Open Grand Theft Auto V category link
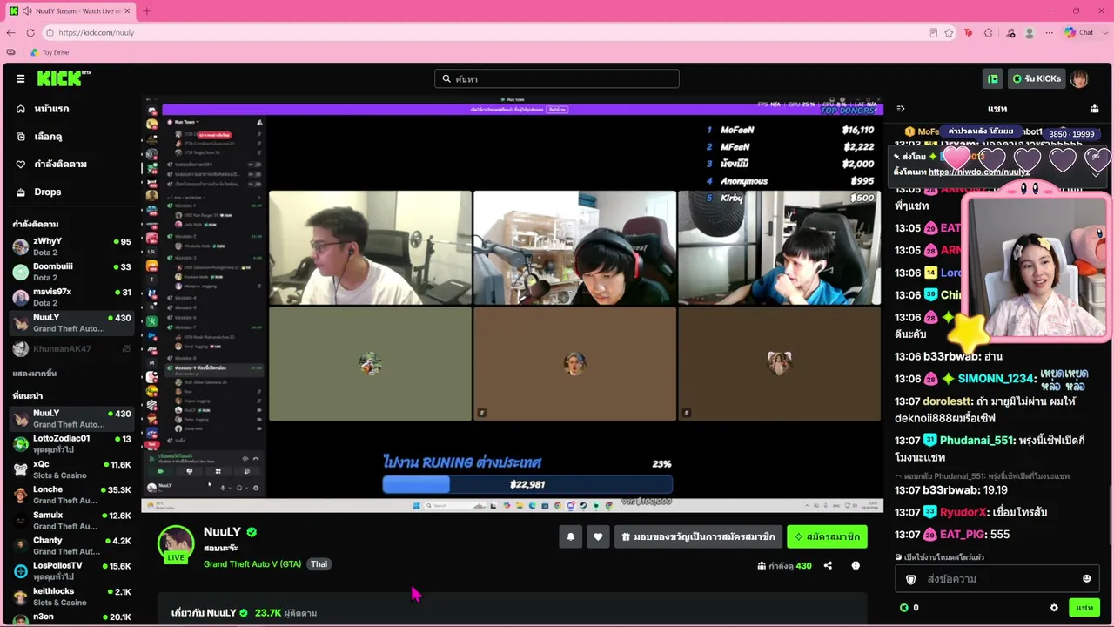 [252, 564]
